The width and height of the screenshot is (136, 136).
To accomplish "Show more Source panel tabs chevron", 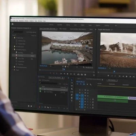I will [x=96, y=29].
